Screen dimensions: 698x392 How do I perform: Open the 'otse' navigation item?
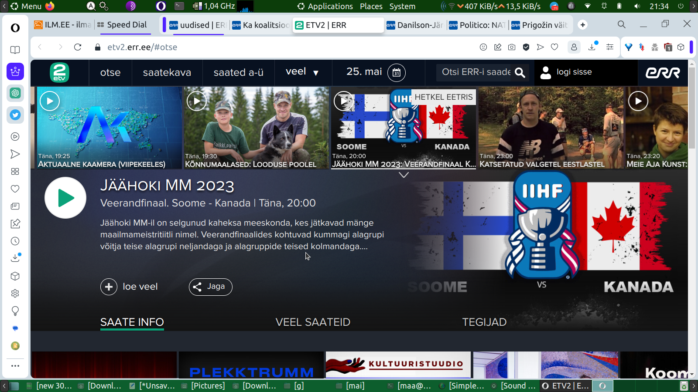point(110,73)
